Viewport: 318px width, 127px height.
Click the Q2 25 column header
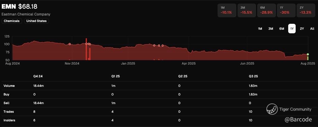point(183,76)
